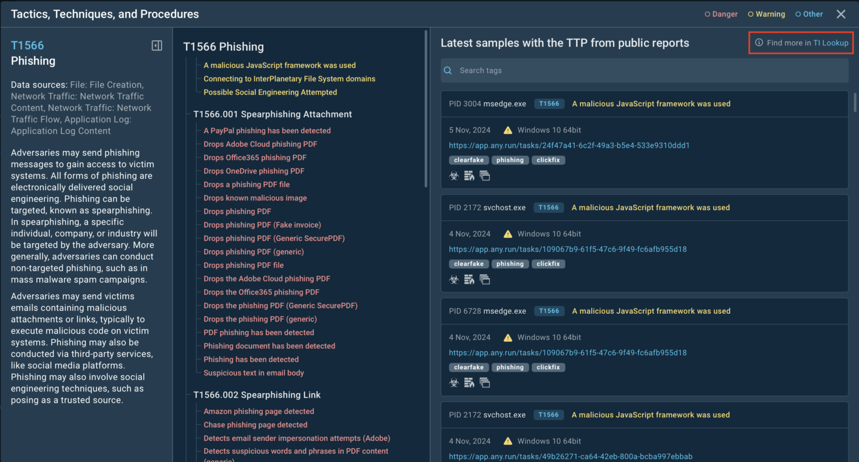Collapse the T1566 Phishing tree heading
The height and width of the screenshot is (462, 859).
point(223,47)
